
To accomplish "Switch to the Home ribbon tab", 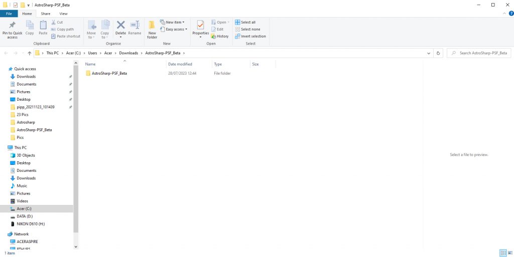I will pyautogui.click(x=27, y=14).
